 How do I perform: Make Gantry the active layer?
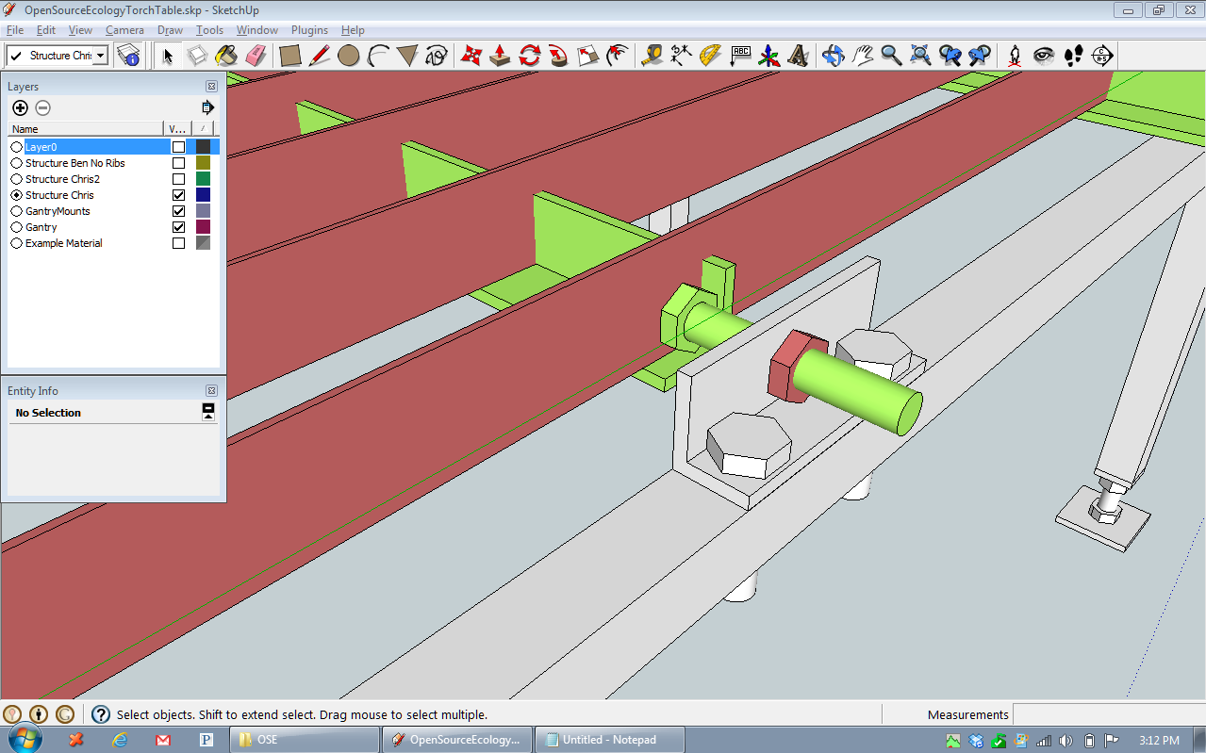pyautogui.click(x=16, y=227)
